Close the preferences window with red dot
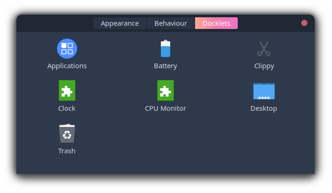Image resolution: width=332 pixels, height=193 pixels. coord(304,23)
